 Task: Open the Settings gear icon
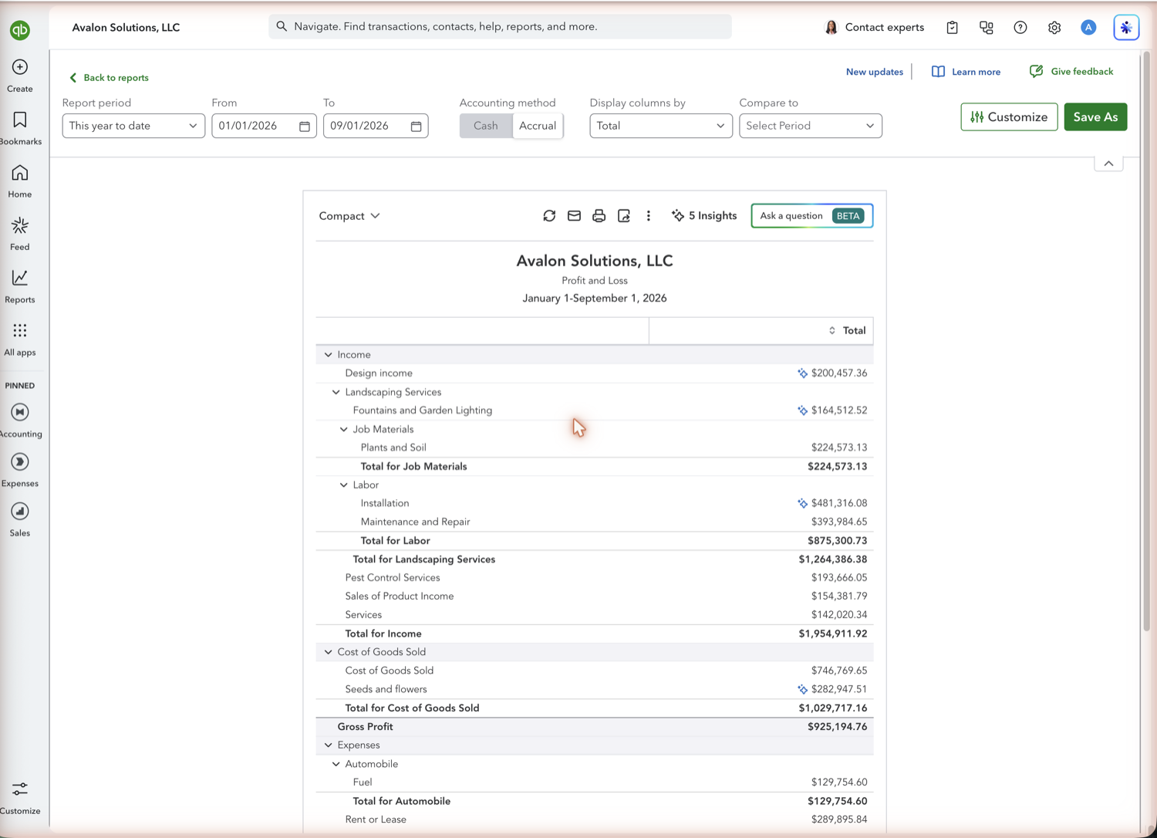[x=1054, y=27]
